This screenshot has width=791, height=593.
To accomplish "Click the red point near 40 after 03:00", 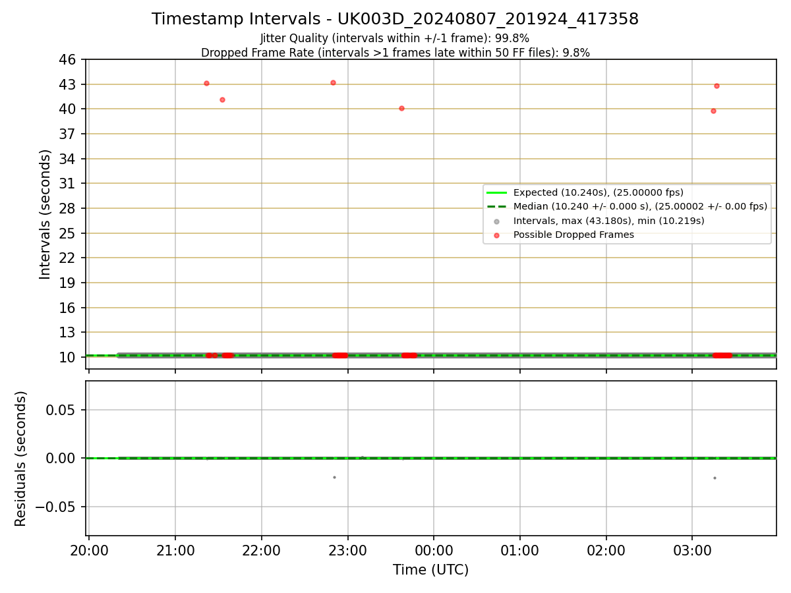I will pos(713,111).
